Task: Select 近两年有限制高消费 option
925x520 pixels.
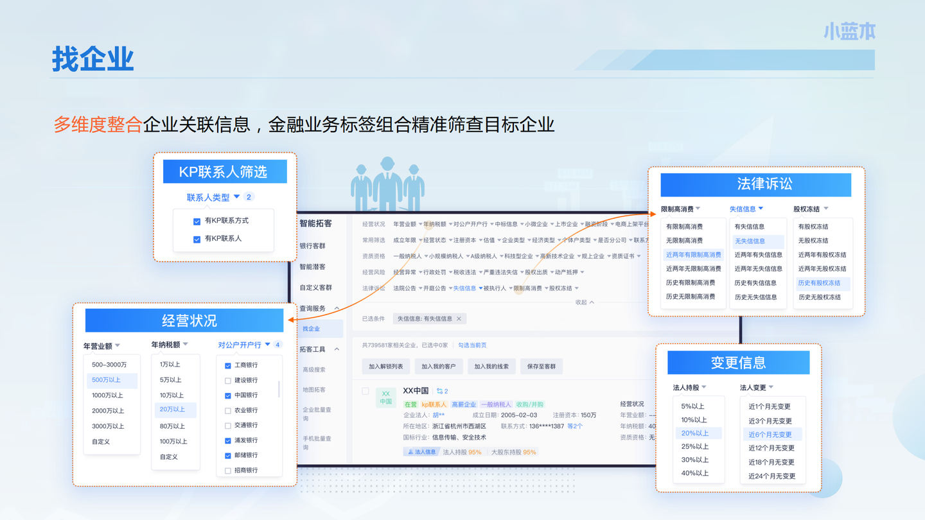Action: pyautogui.click(x=694, y=255)
